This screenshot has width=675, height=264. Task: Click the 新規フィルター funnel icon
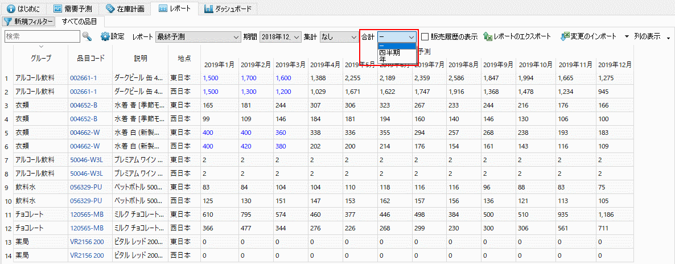[x=7, y=22]
